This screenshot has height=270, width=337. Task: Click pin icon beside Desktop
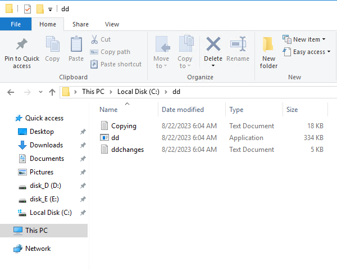(83, 132)
